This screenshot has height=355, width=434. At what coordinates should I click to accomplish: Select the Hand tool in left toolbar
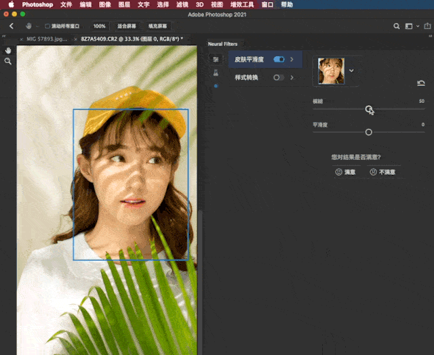[8, 50]
